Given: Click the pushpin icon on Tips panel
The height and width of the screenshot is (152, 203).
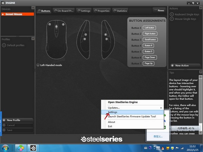Looking at the screenshot, I should coord(201,72).
